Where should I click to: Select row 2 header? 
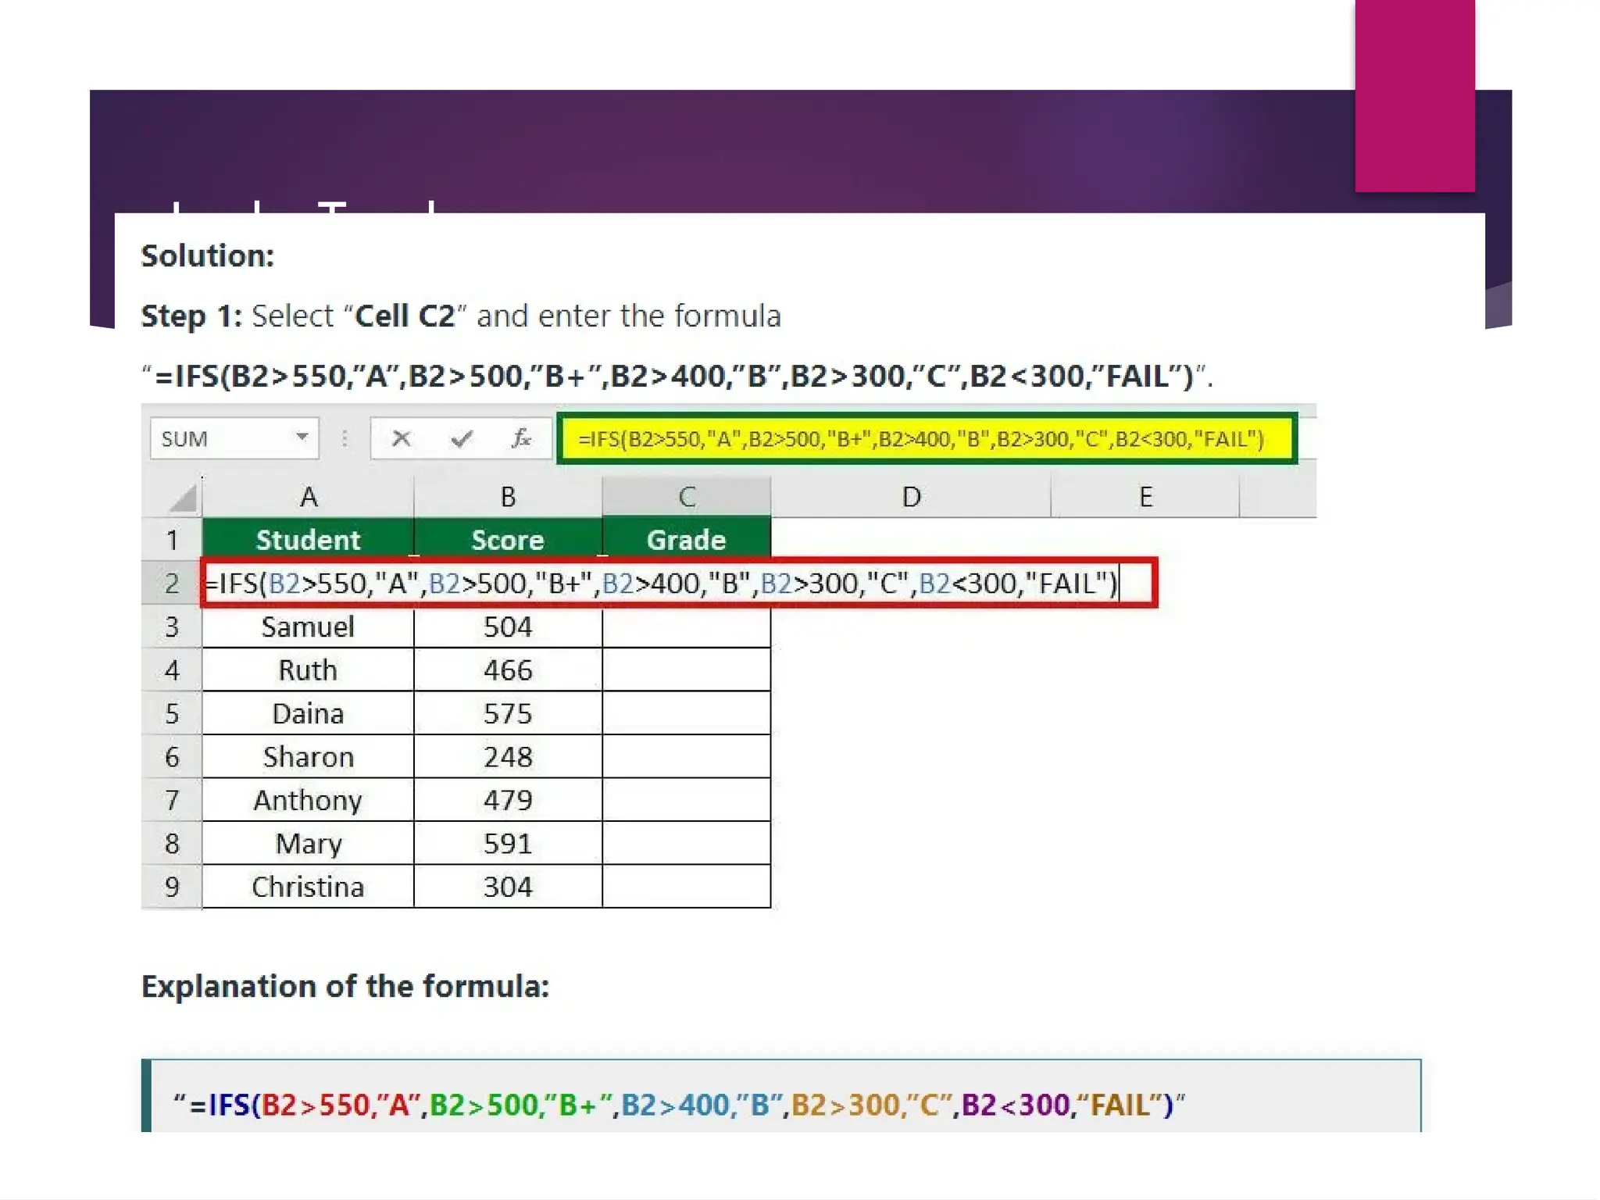[x=171, y=584]
